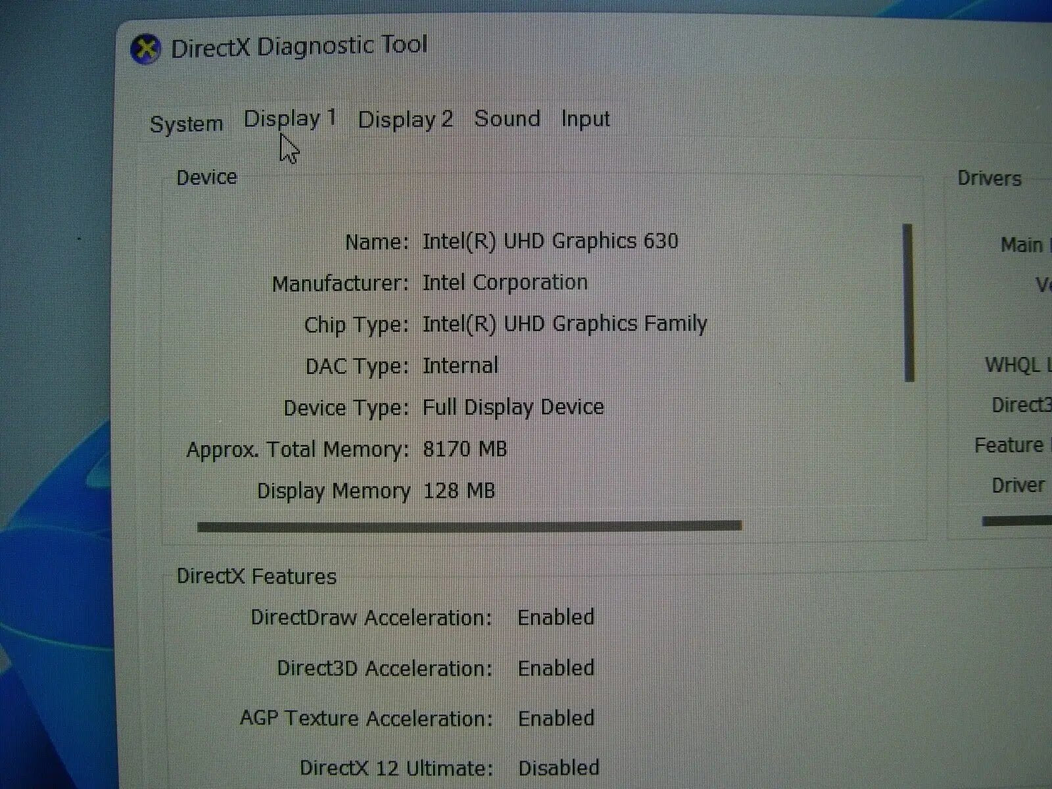This screenshot has height=789, width=1052.
Task: Click the Internal DAC Type value
Action: click(460, 366)
